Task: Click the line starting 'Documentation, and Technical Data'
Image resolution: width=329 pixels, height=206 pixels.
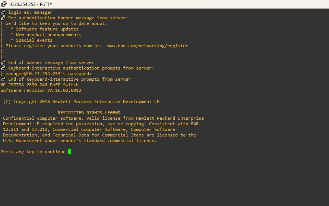Action: [x=99, y=135]
